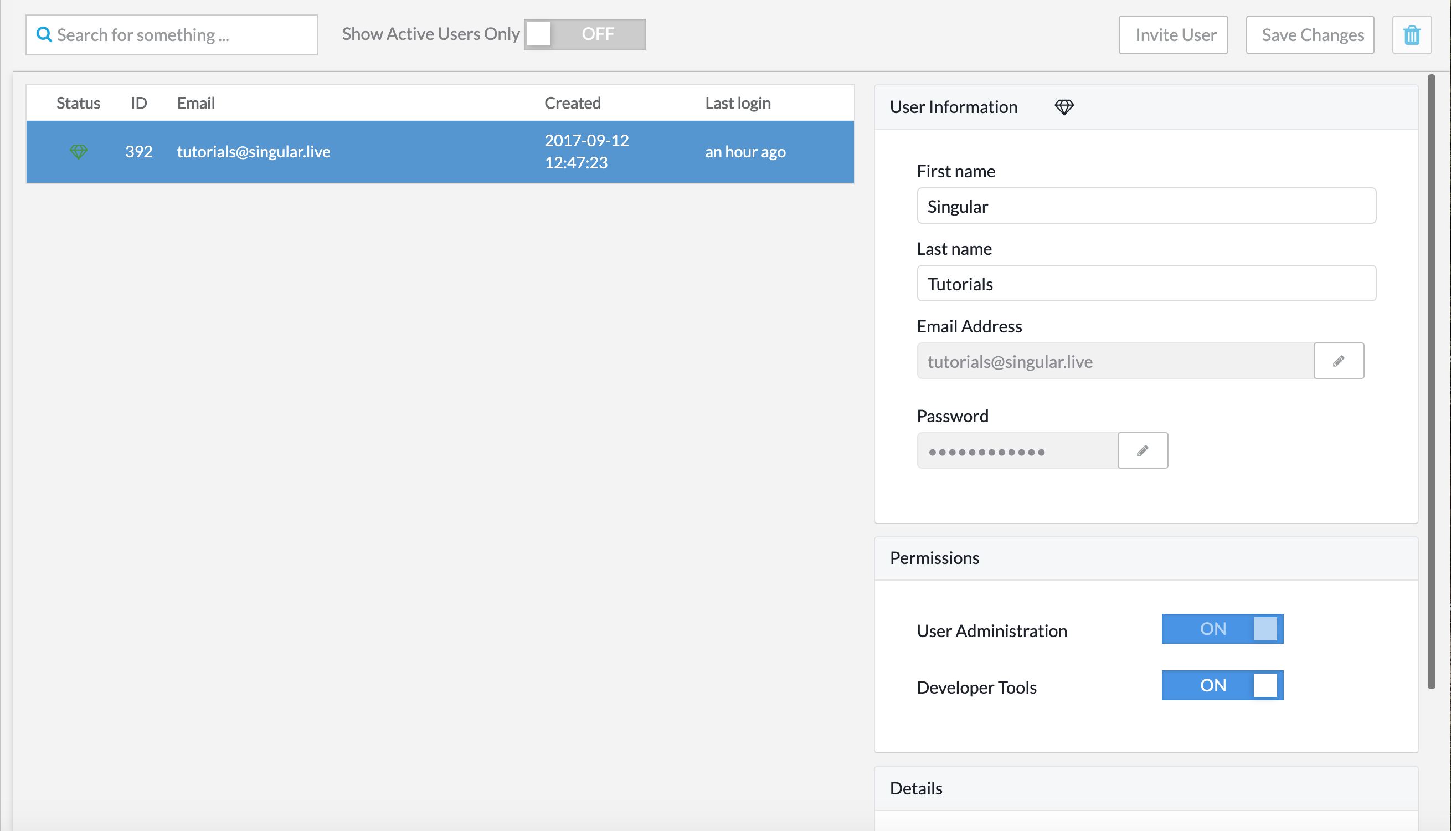Viewport: 1451px width, 831px height.
Task: Toggle Developer Tools permission switch
Action: [x=1222, y=685]
